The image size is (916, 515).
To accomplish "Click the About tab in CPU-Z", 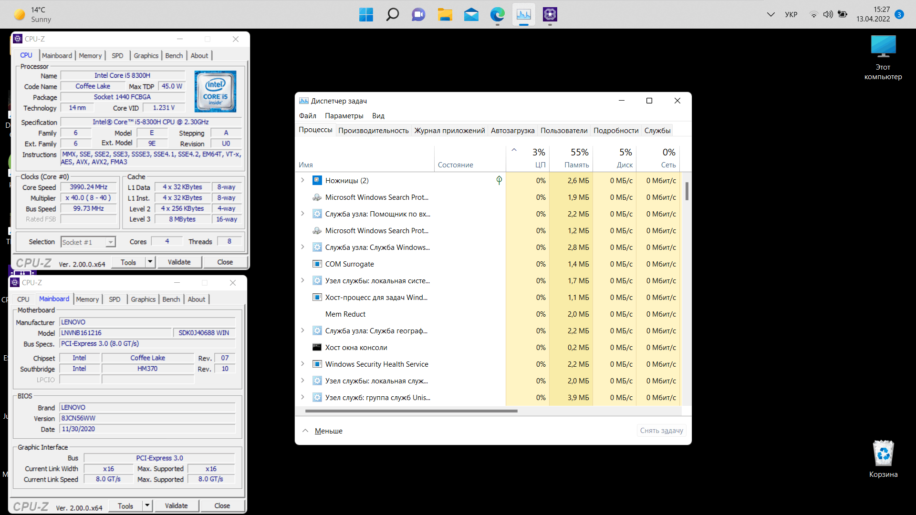I will point(199,55).
